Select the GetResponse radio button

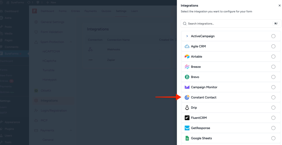pyautogui.click(x=273, y=128)
